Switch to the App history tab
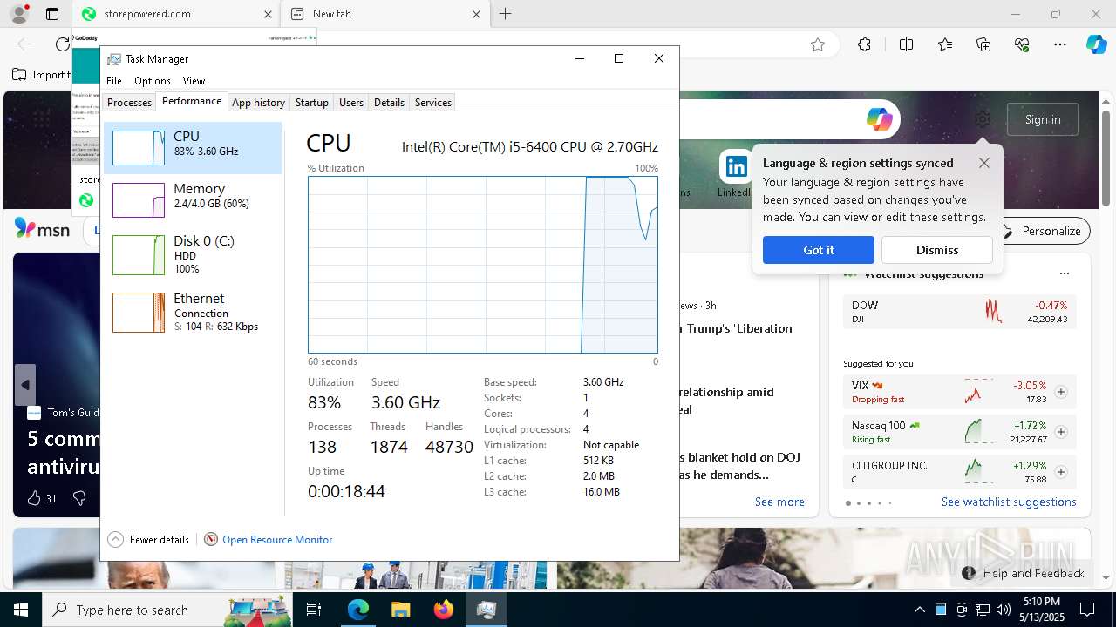The height and width of the screenshot is (627, 1116). [x=258, y=103]
